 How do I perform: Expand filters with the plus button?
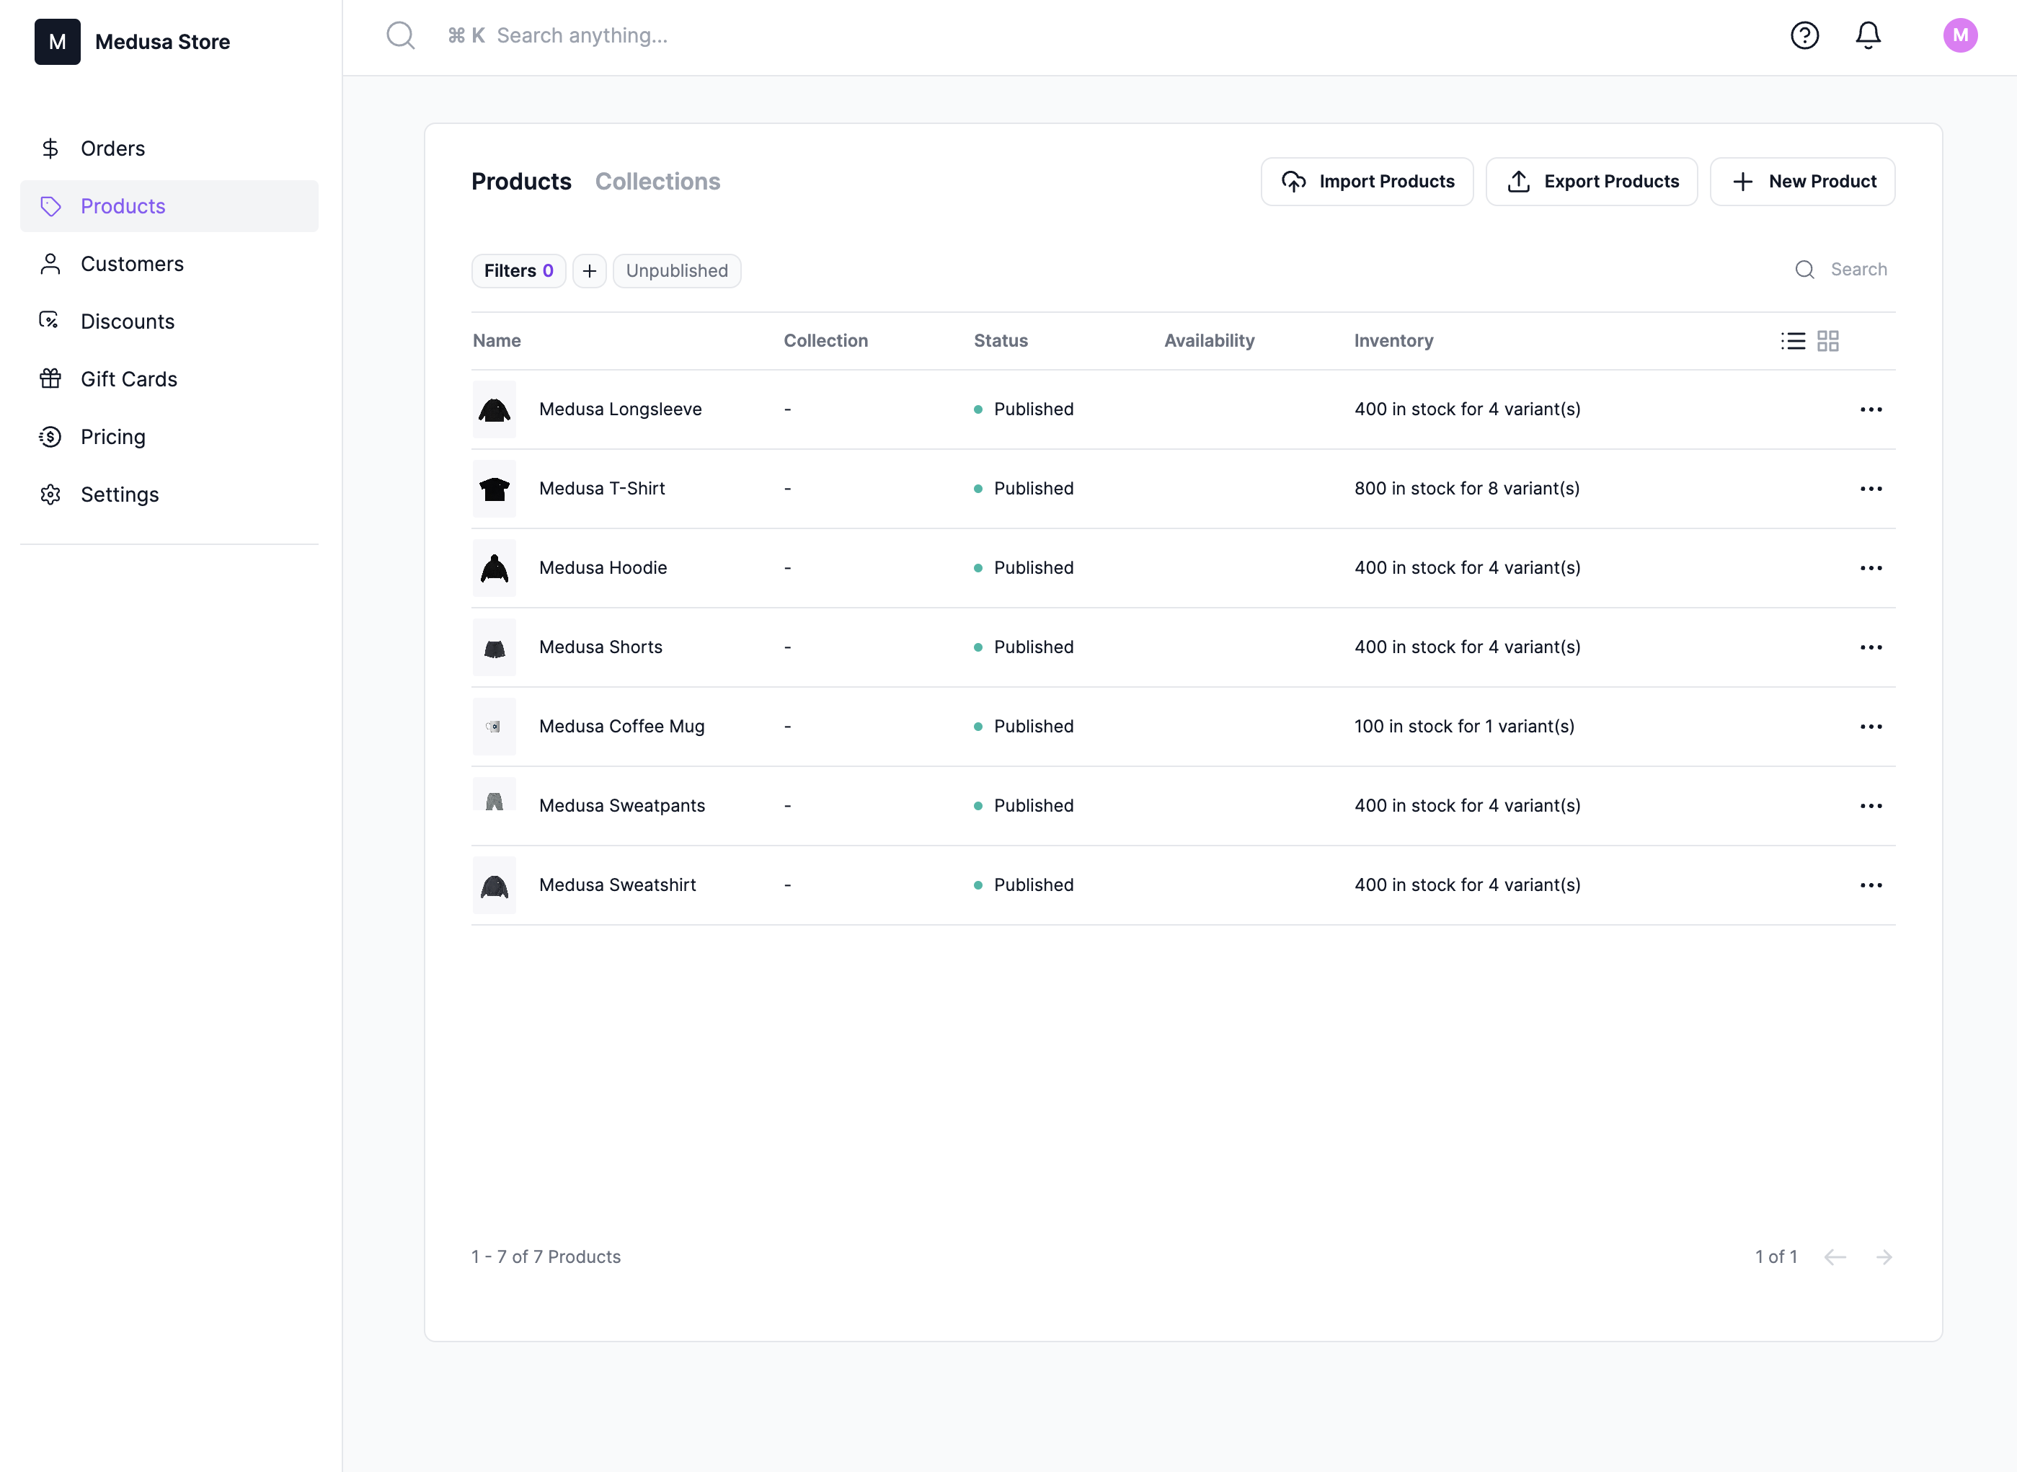(590, 270)
